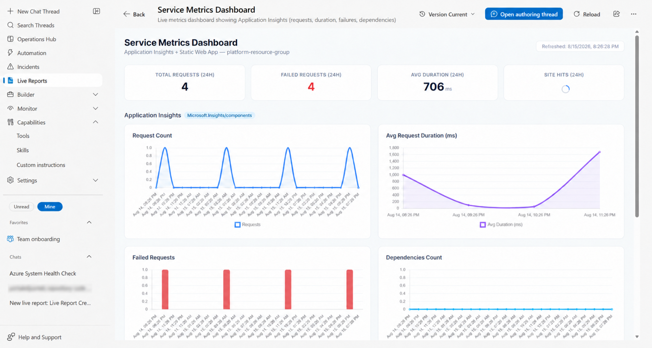Open Operations Hub icon

point(10,39)
